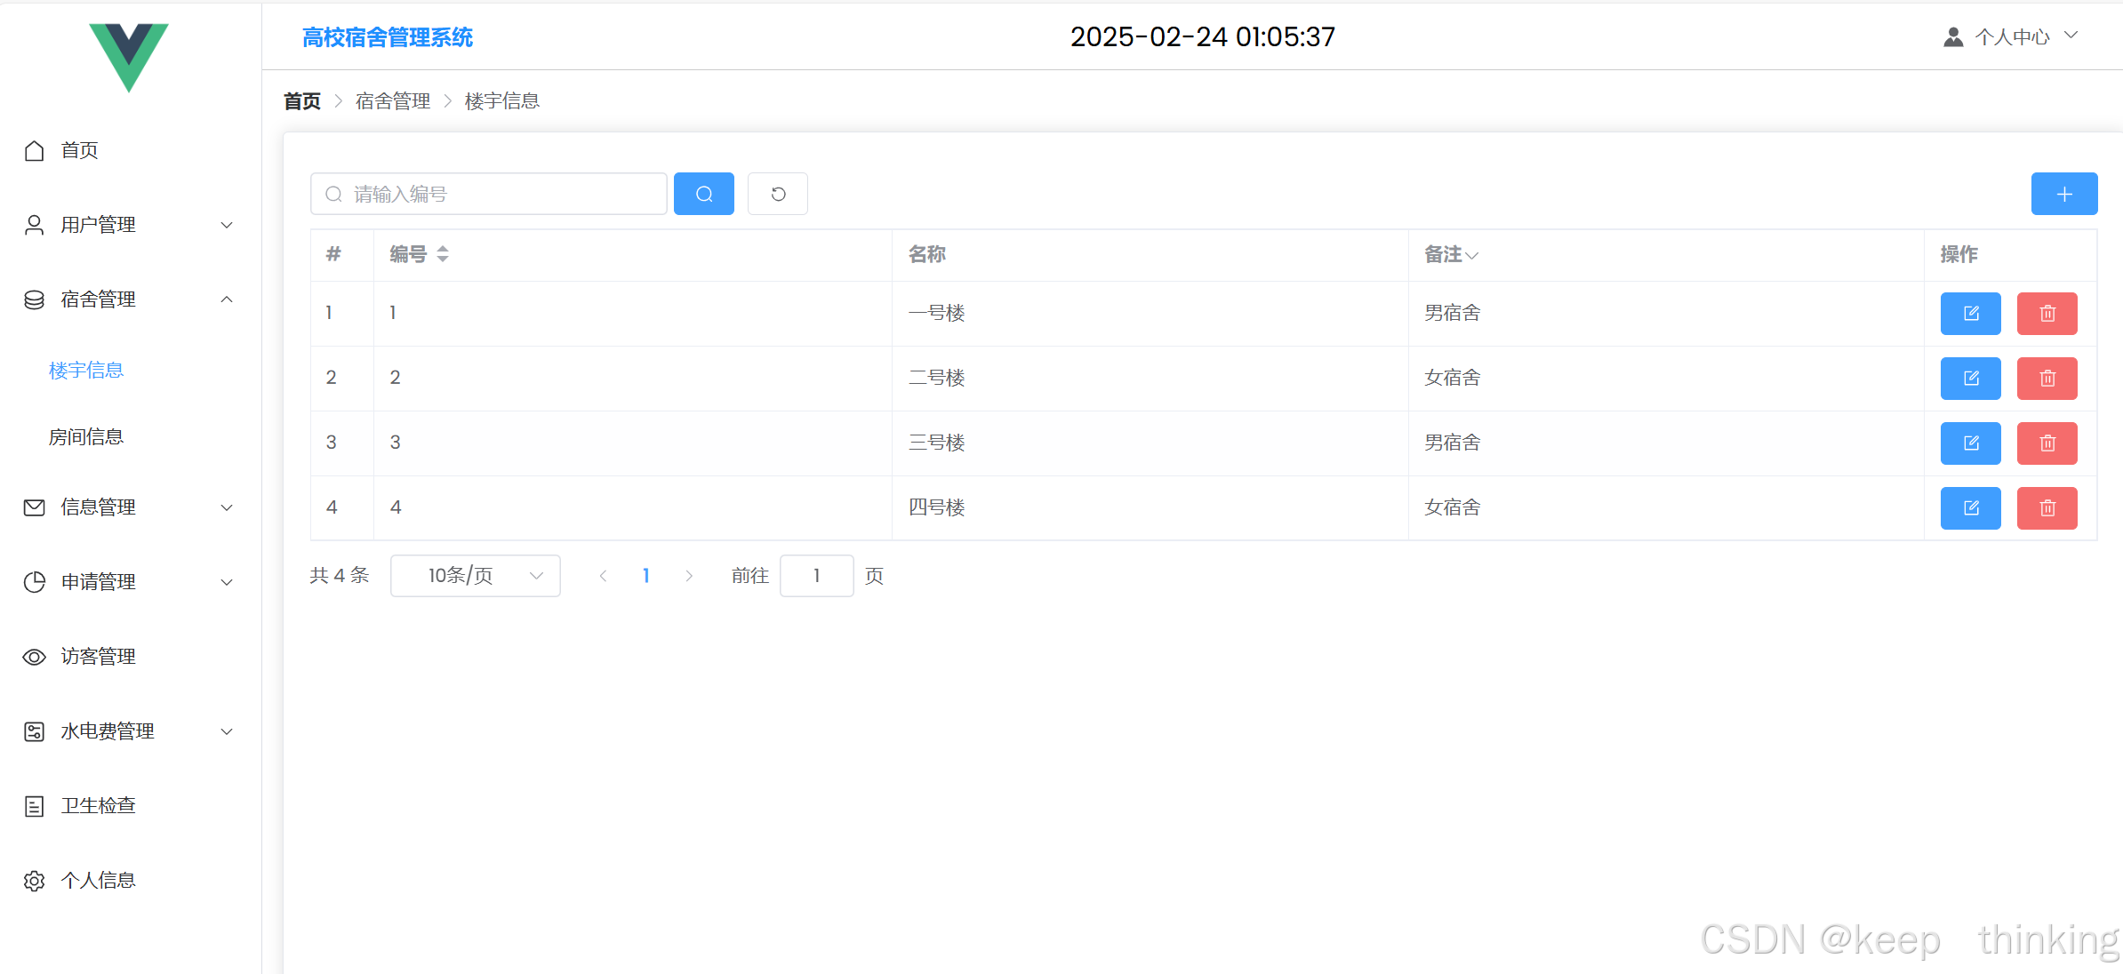
Task: Delete the 二号楼 row
Action: [x=2047, y=379]
